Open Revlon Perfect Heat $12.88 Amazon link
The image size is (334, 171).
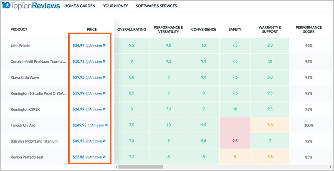pos(89,157)
